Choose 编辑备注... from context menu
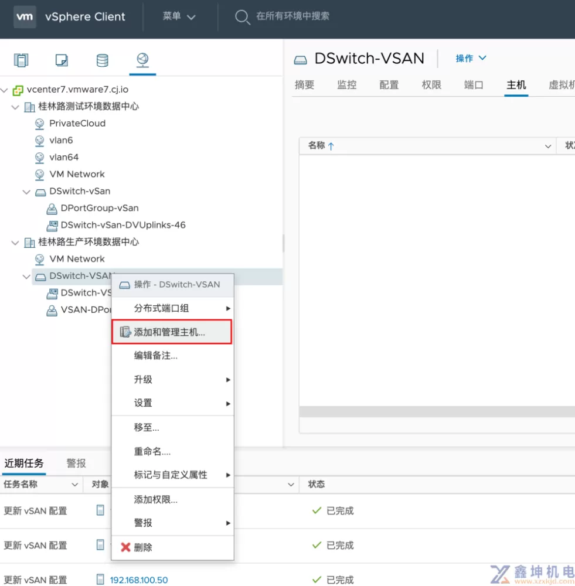The image size is (575, 586). pos(173,356)
